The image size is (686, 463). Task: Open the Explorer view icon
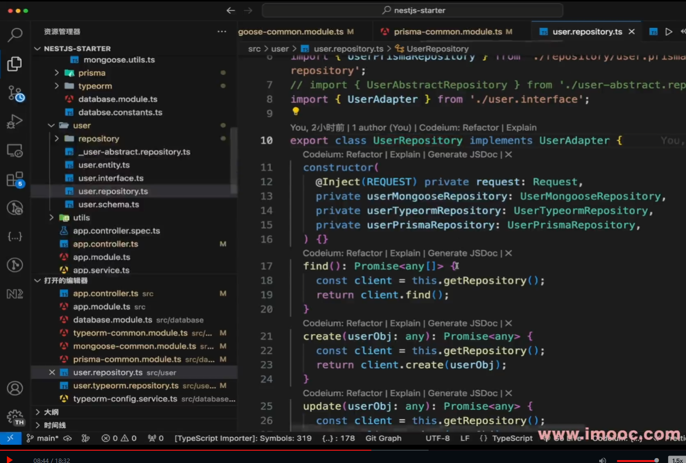pos(15,64)
